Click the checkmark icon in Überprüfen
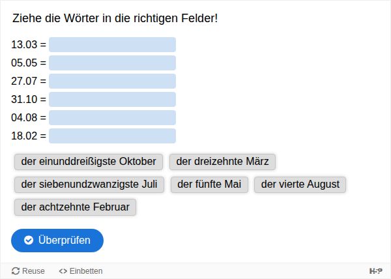The height and width of the screenshot is (279, 391). click(x=29, y=241)
